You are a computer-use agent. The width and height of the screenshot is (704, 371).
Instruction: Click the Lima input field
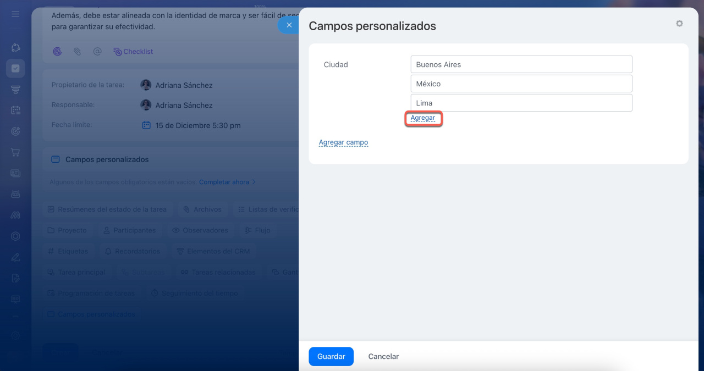[521, 103]
